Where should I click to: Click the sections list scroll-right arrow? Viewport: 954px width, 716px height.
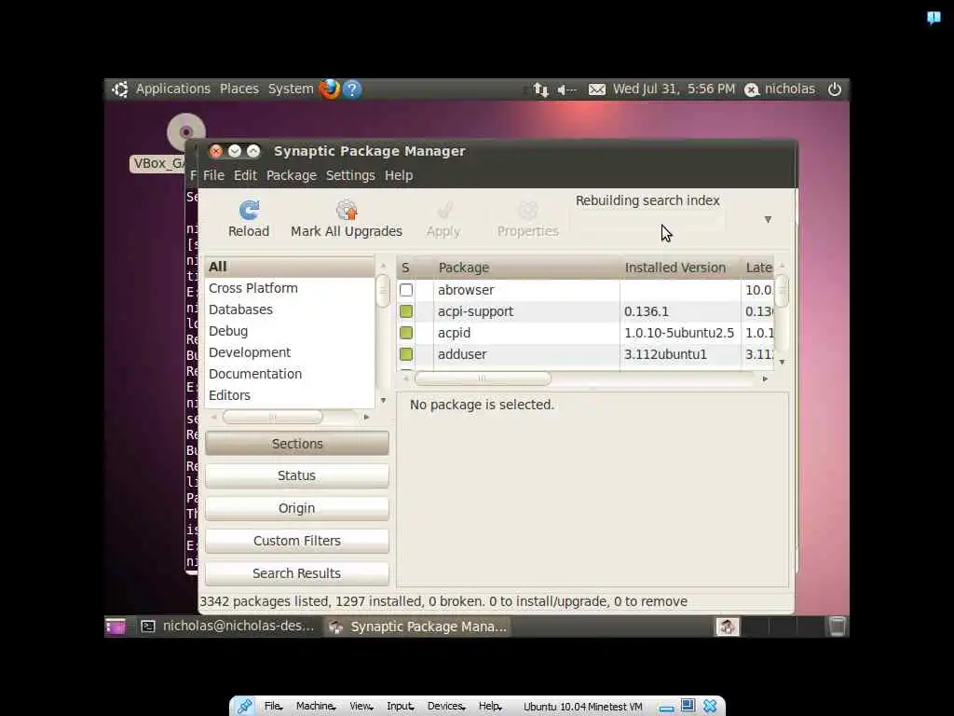tap(366, 417)
